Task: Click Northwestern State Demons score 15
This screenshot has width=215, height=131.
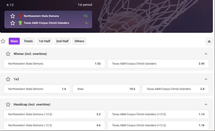Action: click(x=85, y=16)
